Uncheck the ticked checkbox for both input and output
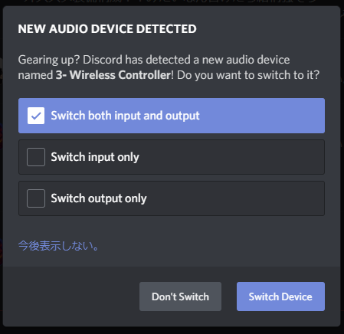Viewport: 344px width, 334px height. [36, 116]
